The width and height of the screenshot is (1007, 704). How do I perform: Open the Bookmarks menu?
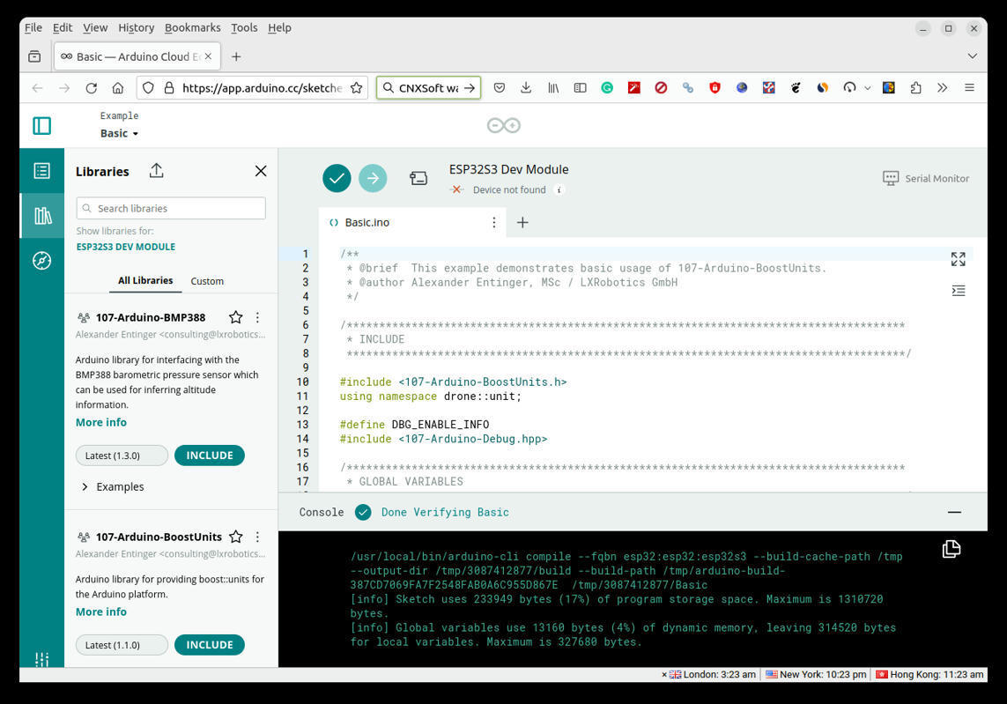click(x=192, y=27)
